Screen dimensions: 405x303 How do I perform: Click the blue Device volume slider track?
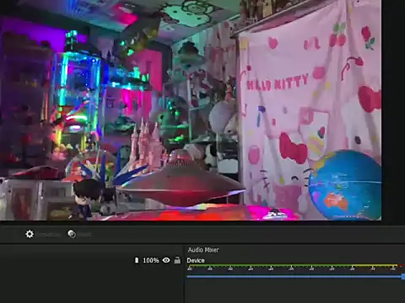click(294, 277)
